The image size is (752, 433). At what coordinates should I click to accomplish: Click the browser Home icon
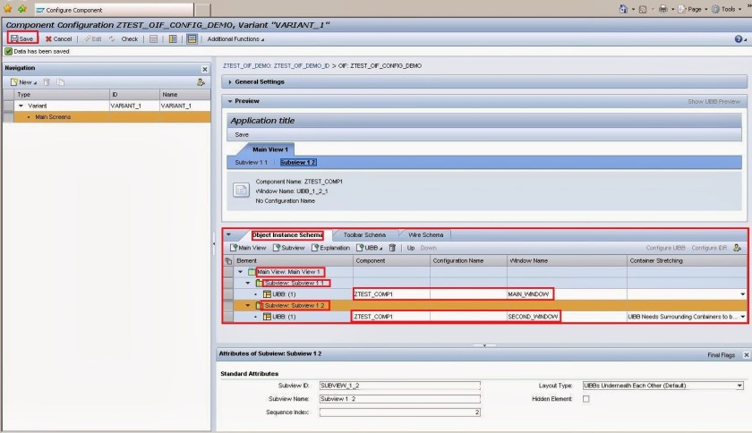pos(622,9)
